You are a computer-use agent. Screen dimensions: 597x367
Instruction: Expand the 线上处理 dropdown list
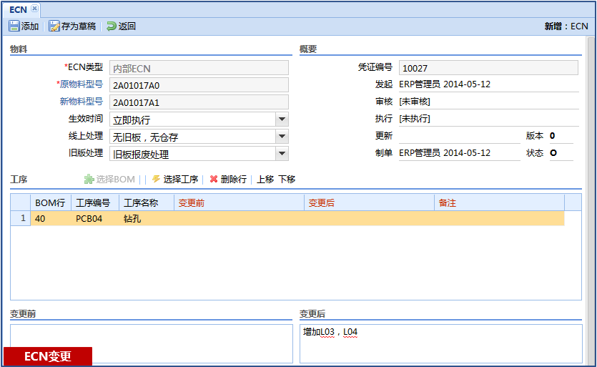click(282, 137)
